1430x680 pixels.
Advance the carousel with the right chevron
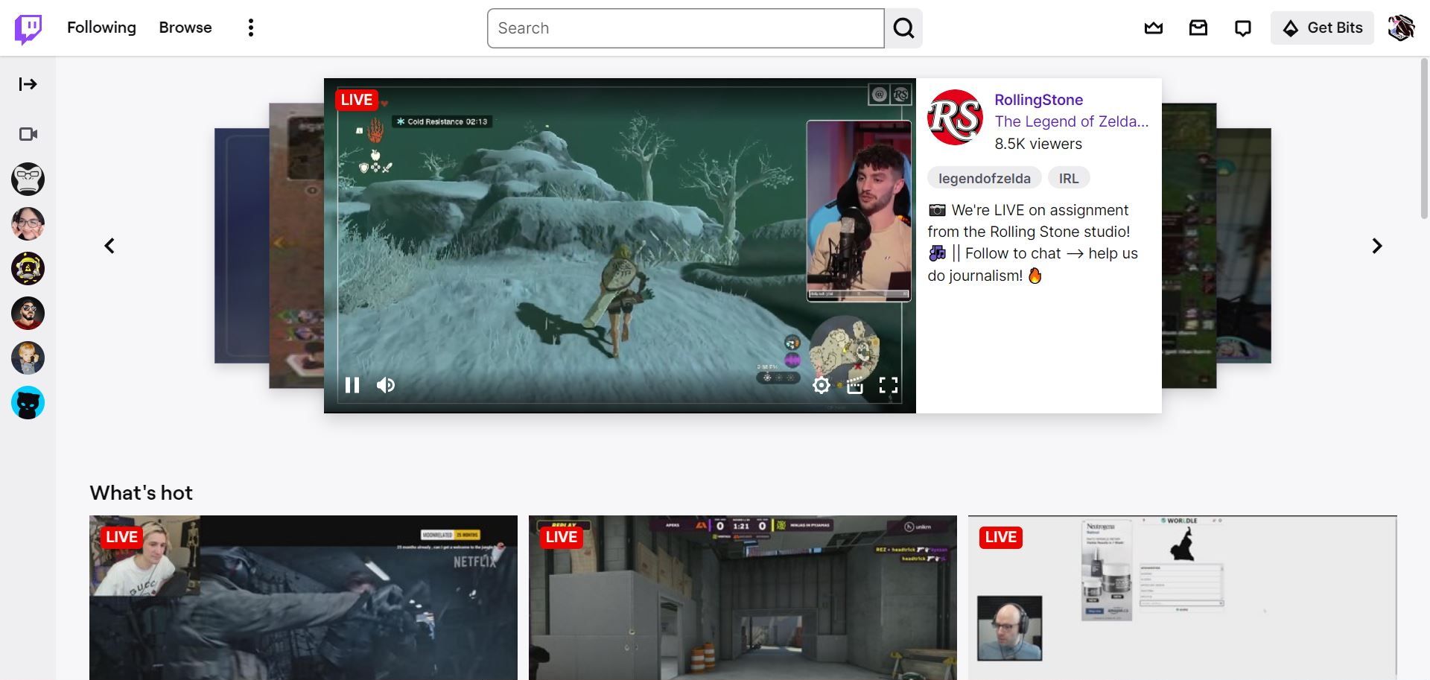1377,246
